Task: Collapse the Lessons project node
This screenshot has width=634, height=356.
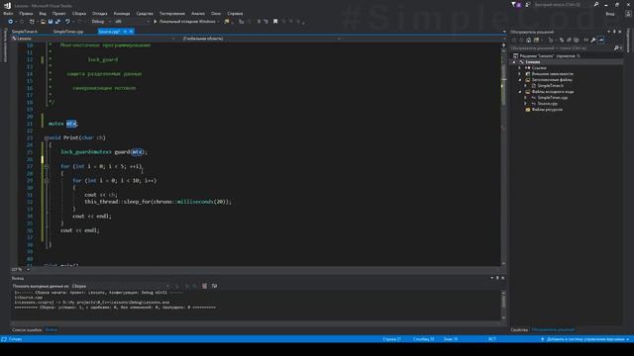Action: [x=514, y=62]
